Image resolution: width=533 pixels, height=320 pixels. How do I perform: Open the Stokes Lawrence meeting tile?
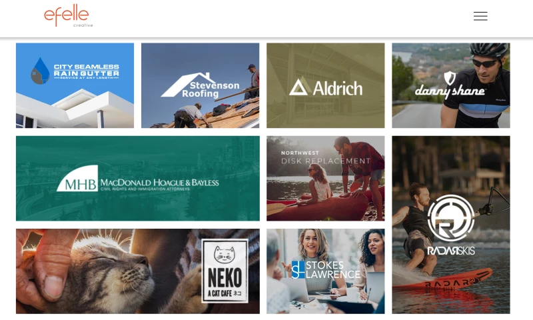326,271
